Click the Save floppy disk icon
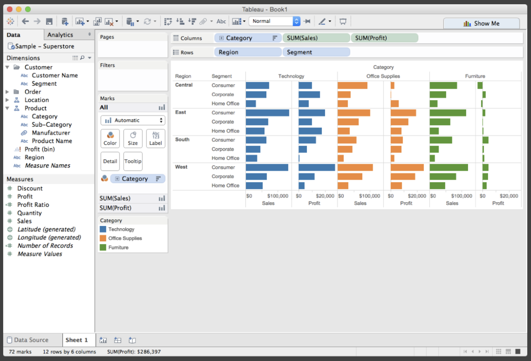Image resolution: width=531 pixels, height=361 pixels. tap(49, 21)
